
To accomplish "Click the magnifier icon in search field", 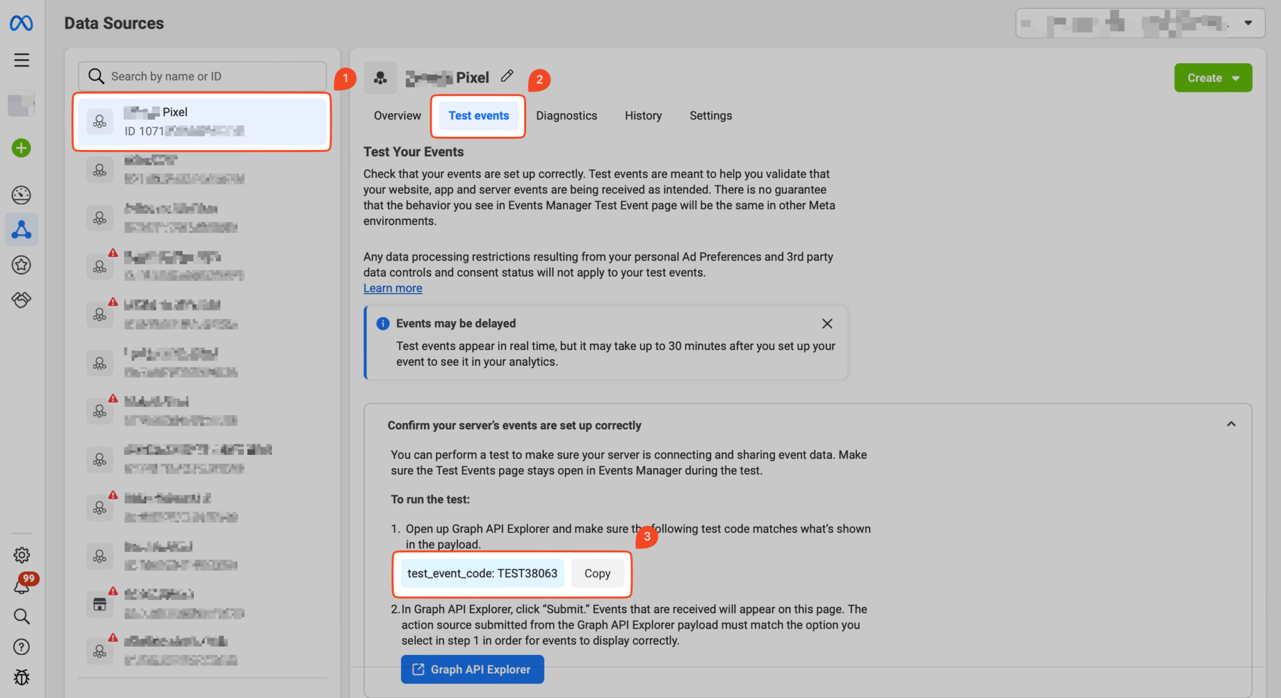I will (96, 76).
